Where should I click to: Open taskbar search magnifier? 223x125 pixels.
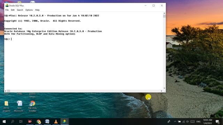click(13, 122)
